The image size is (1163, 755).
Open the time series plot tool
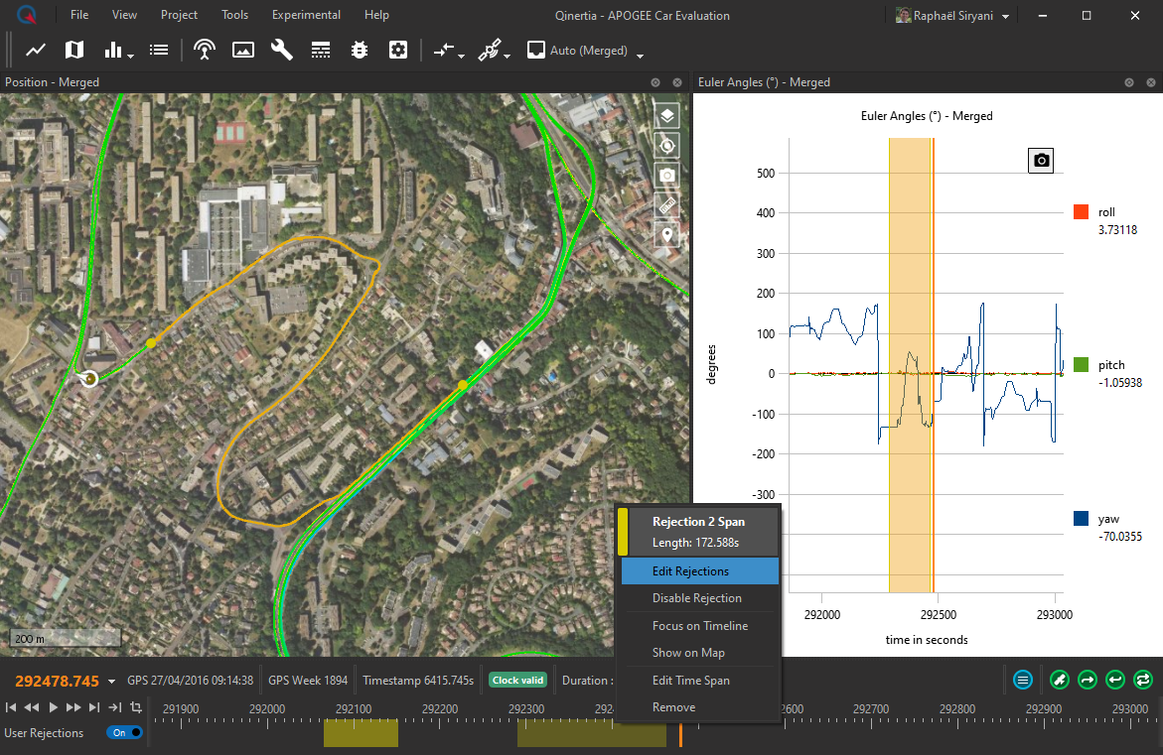pyautogui.click(x=36, y=50)
